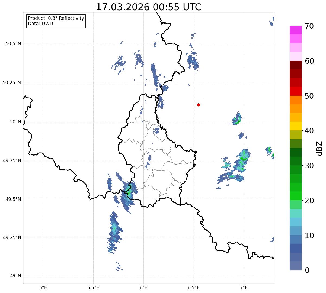
Task: Click the 49.25°N latitude axis label
Action: (x=12, y=237)
